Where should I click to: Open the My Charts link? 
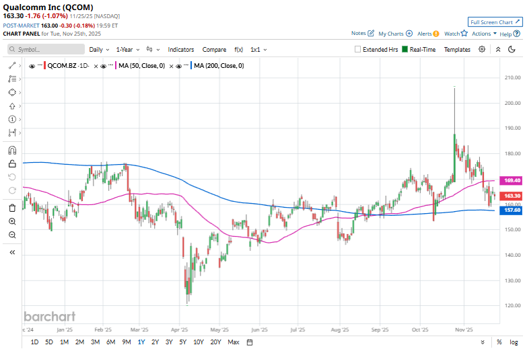coord(394,33)
